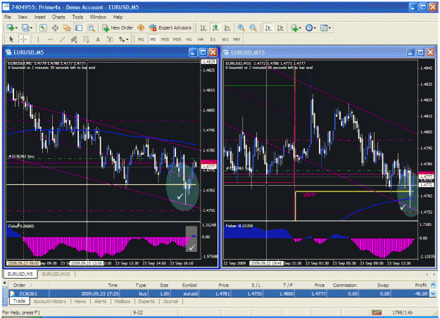This screenshot has height=318, width=440.
Task: Select order 3136361 row in Trade tab
Action: click(219, 293)
